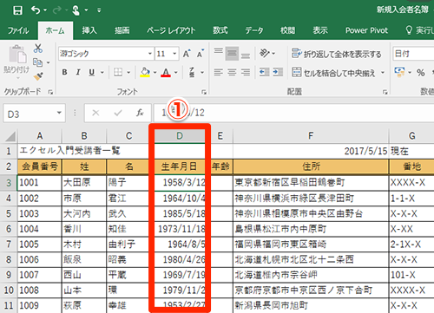Open the Customize Quick Access Toolbar arrow
This screenshot has height=313, width=434.
[99, 10]
